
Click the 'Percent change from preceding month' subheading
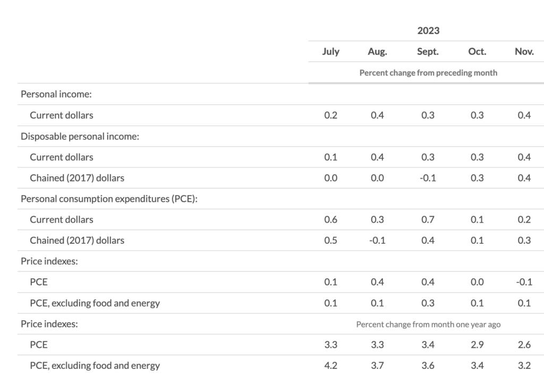coord(428,73)
